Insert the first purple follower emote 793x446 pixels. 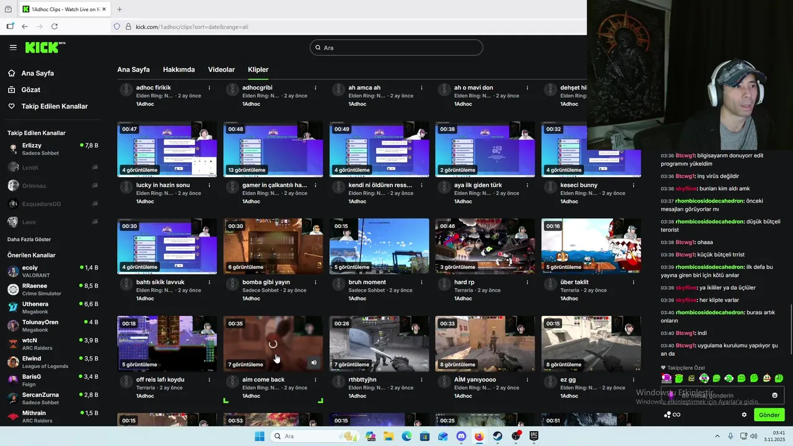click(x=667, y=378)
